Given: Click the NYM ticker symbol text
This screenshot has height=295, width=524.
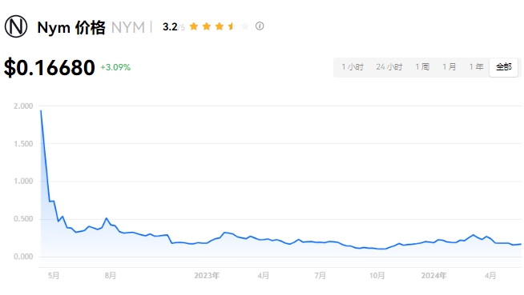Looking at the screenshot, I should pos(128,27).
